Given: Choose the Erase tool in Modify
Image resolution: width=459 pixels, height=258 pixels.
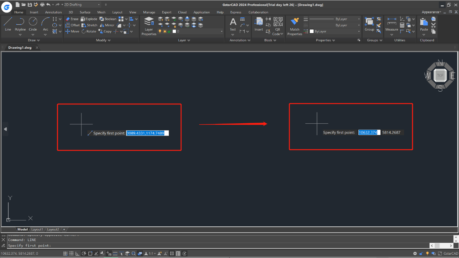Looking at the screenshot, I should pos(72,19).
